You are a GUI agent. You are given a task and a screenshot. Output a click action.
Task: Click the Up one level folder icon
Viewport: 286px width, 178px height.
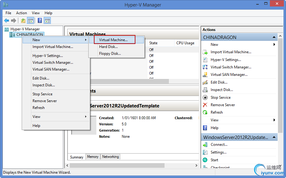click(23, 21)
